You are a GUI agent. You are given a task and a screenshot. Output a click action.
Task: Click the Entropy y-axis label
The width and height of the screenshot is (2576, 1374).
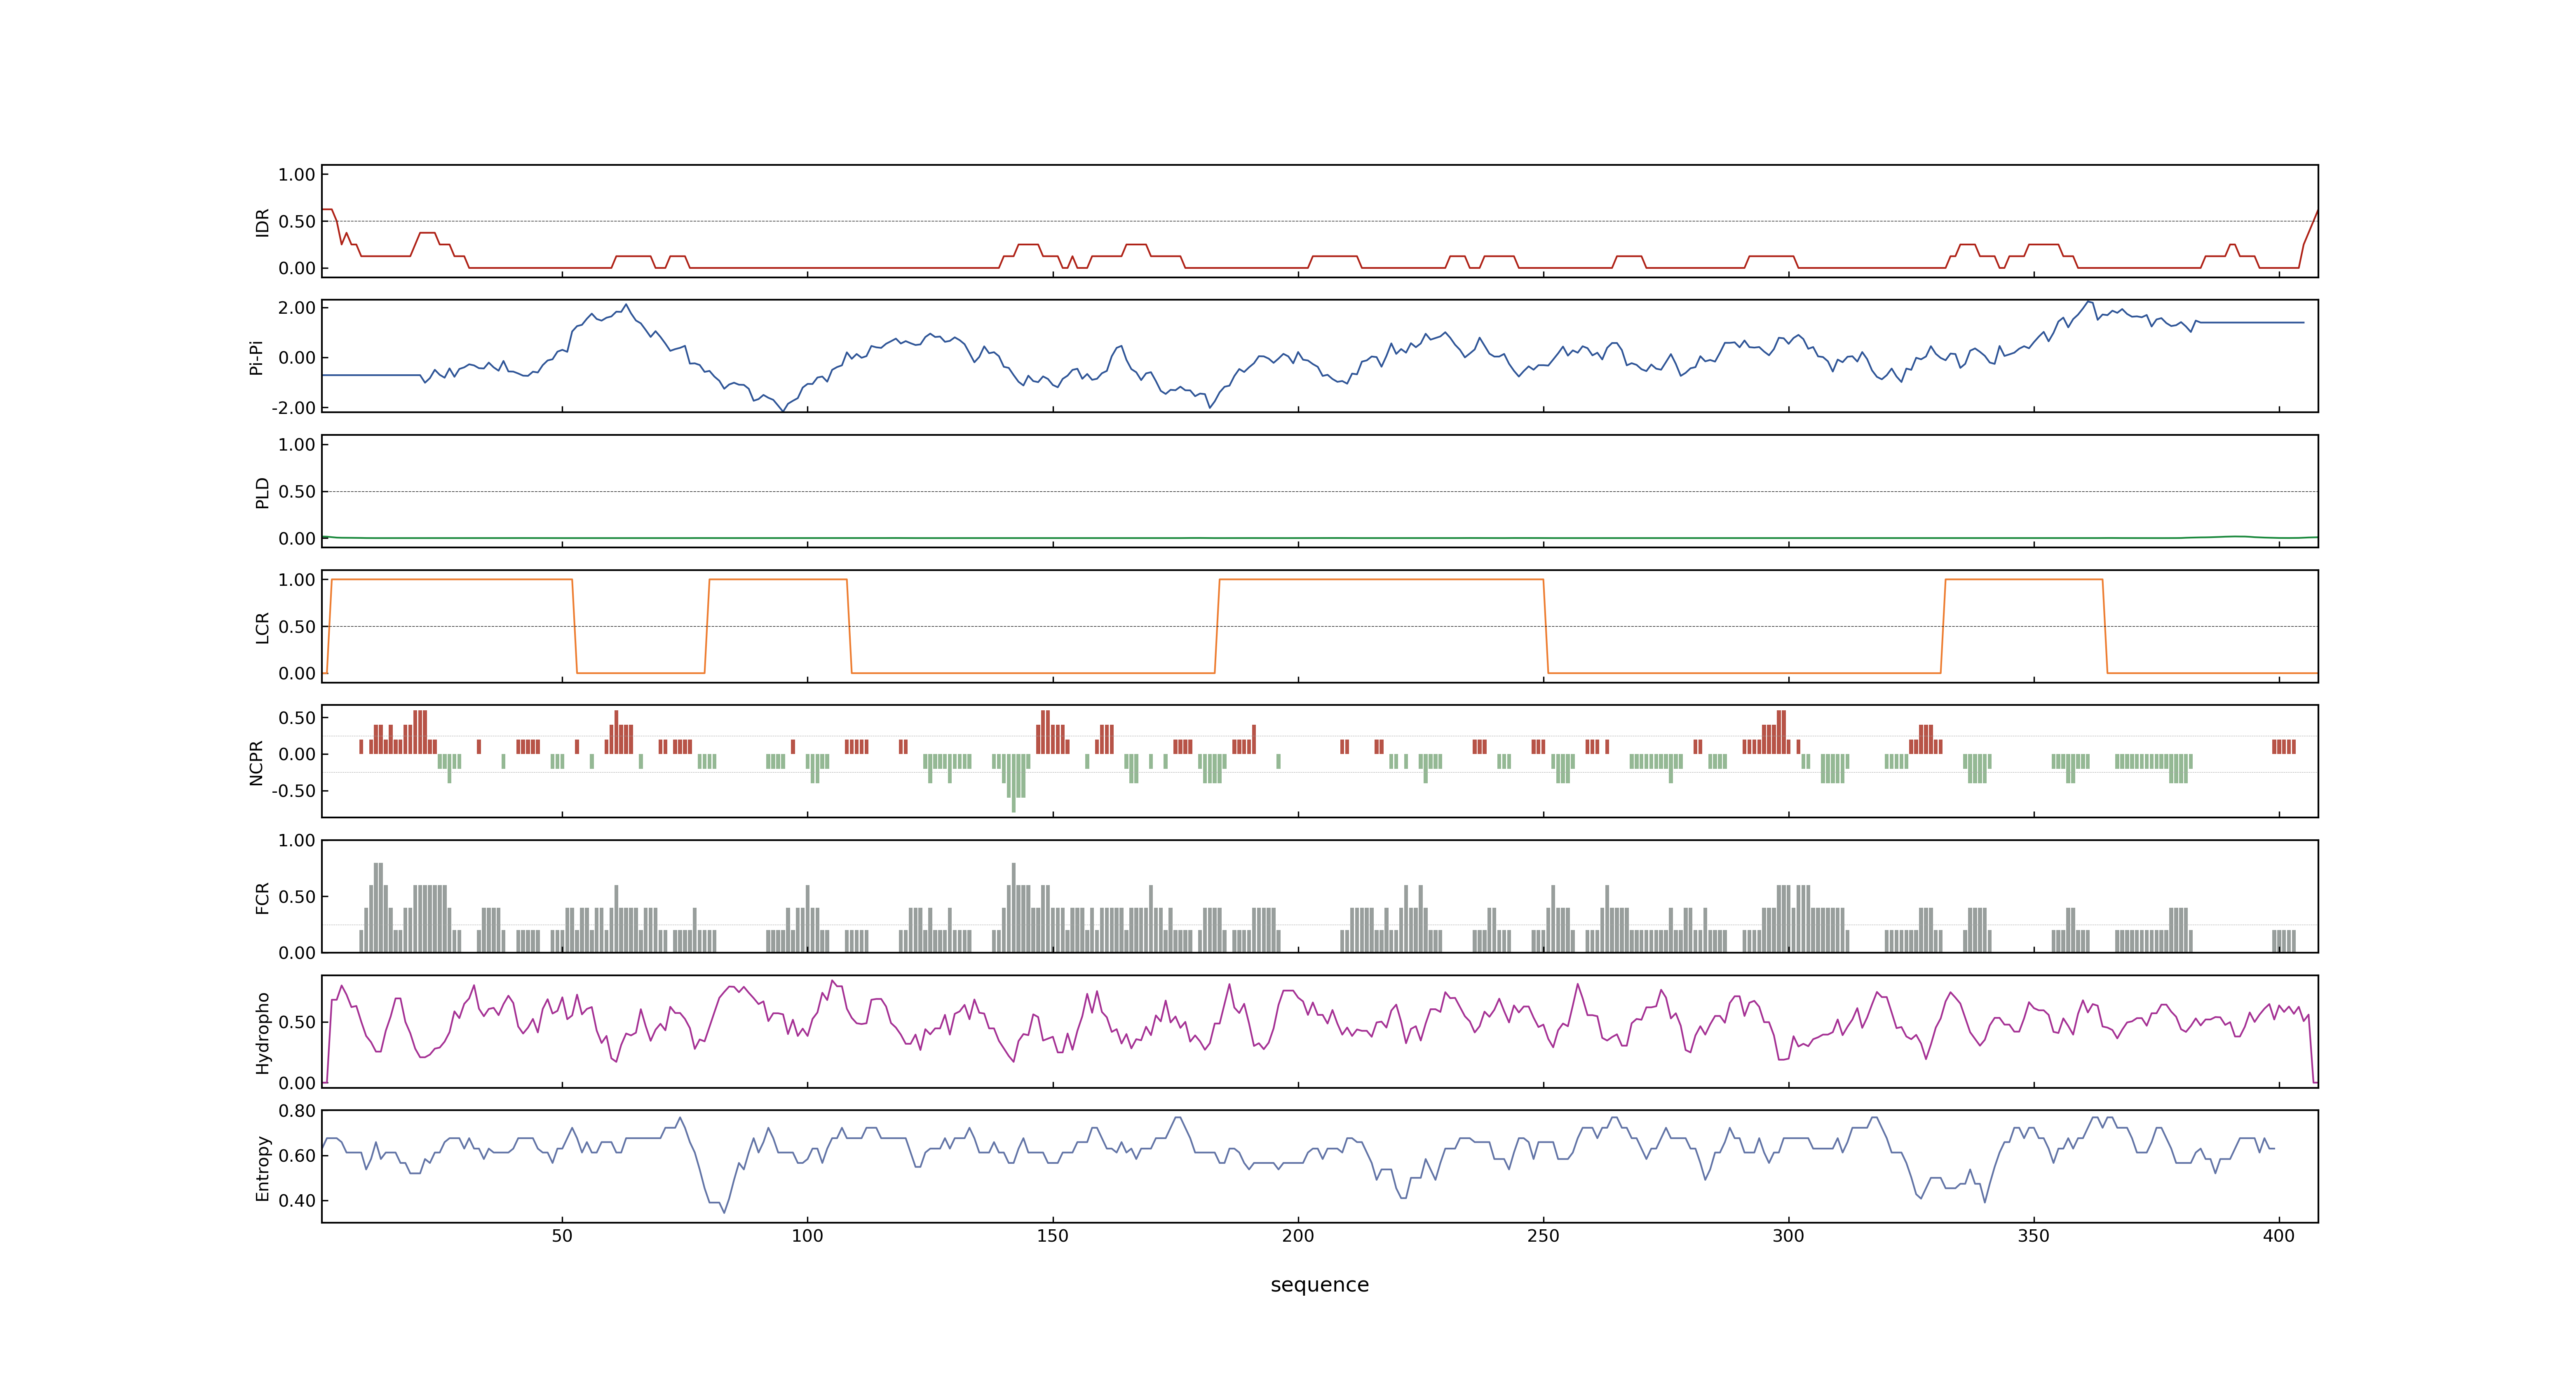263,1167
